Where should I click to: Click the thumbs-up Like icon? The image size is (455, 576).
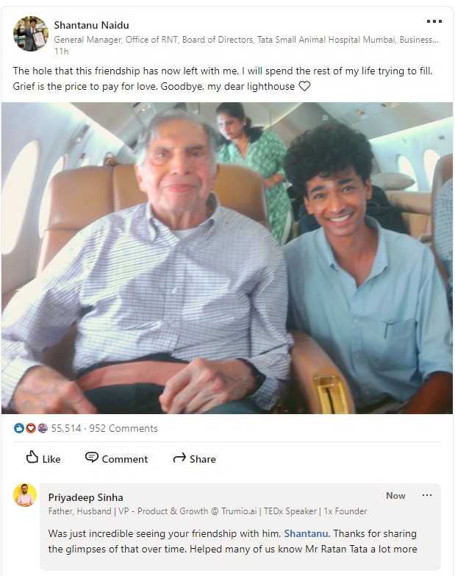pyautogui.click(x=32, y=457)
